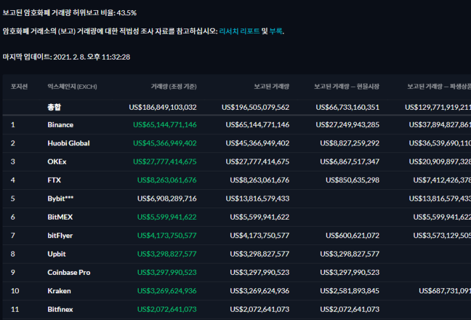Sort by 포지션 column header
Screen dimensions: 471x320
coord(19,86)
